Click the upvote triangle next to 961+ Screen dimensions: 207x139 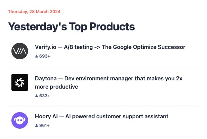point(37,126)
